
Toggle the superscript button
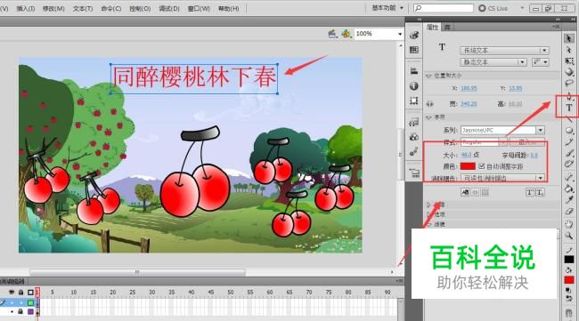[x=530, y=192]
